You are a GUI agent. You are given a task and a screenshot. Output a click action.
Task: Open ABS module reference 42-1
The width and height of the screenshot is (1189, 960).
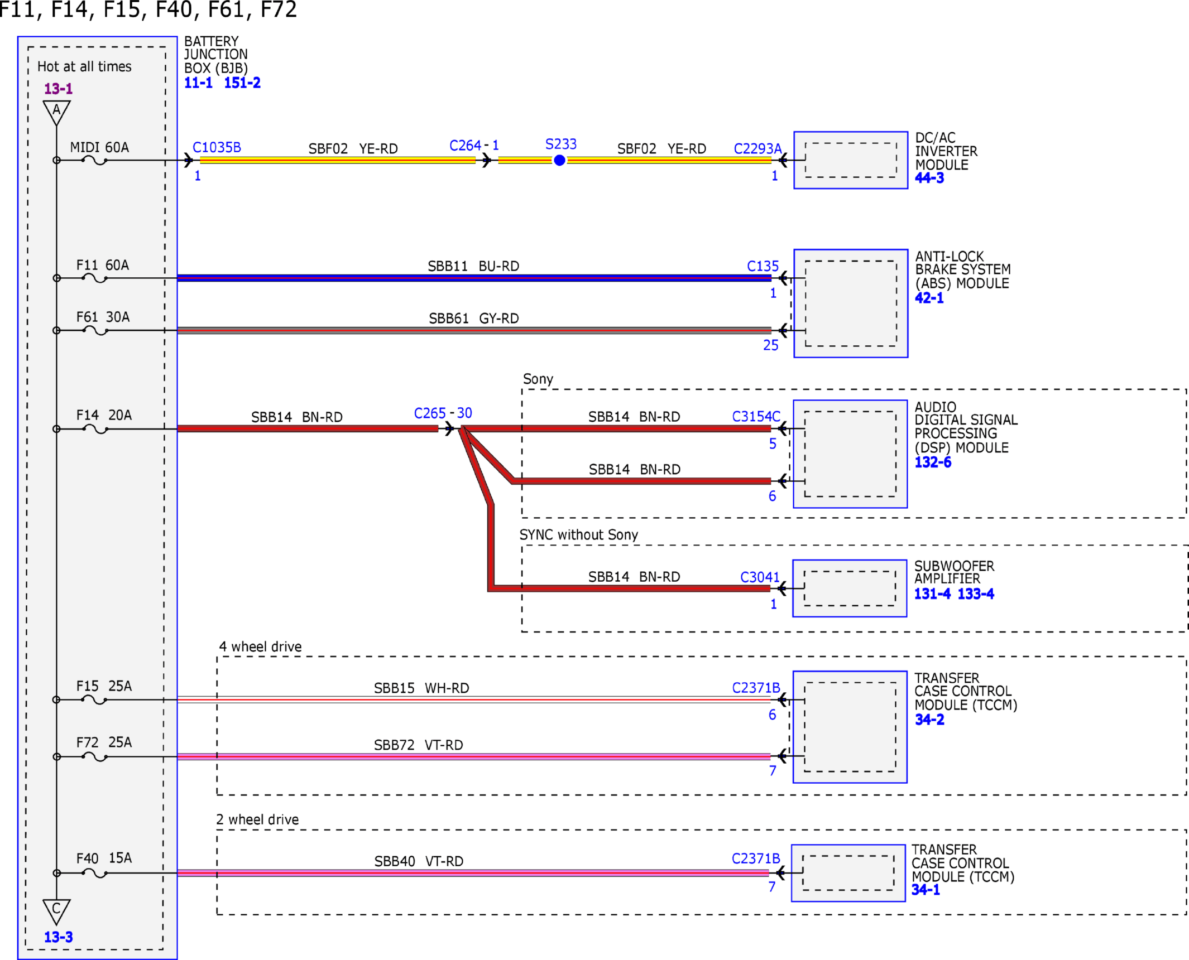tap(929, 298)
